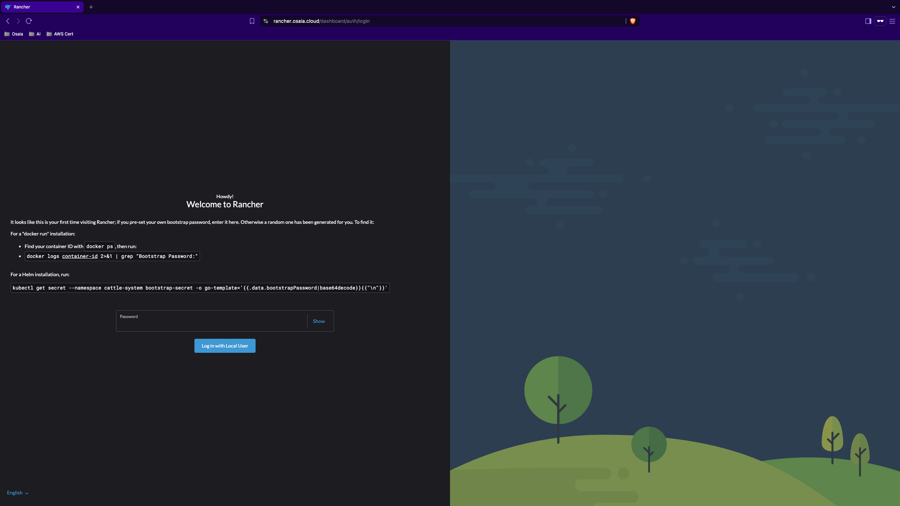This screenshot has width=900, height=506.
Task: Go back using the browser back arrow
Action: (8, 21)
